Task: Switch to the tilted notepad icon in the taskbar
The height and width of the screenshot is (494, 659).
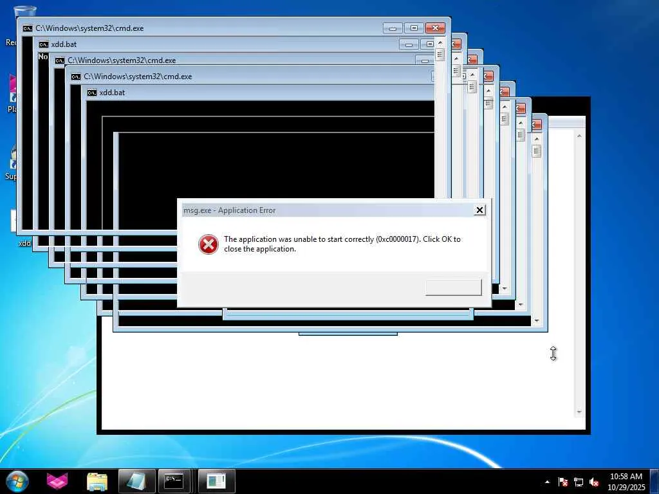Action: [x=137, y=481]
